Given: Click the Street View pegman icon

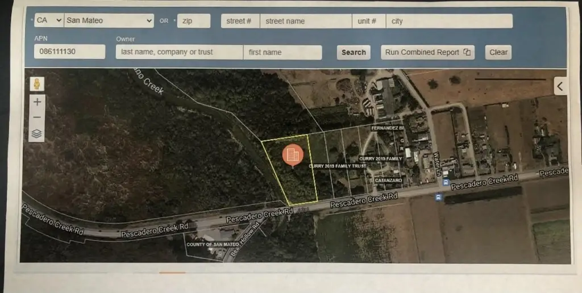Looking at the screenshot, I should pos(37,84).
